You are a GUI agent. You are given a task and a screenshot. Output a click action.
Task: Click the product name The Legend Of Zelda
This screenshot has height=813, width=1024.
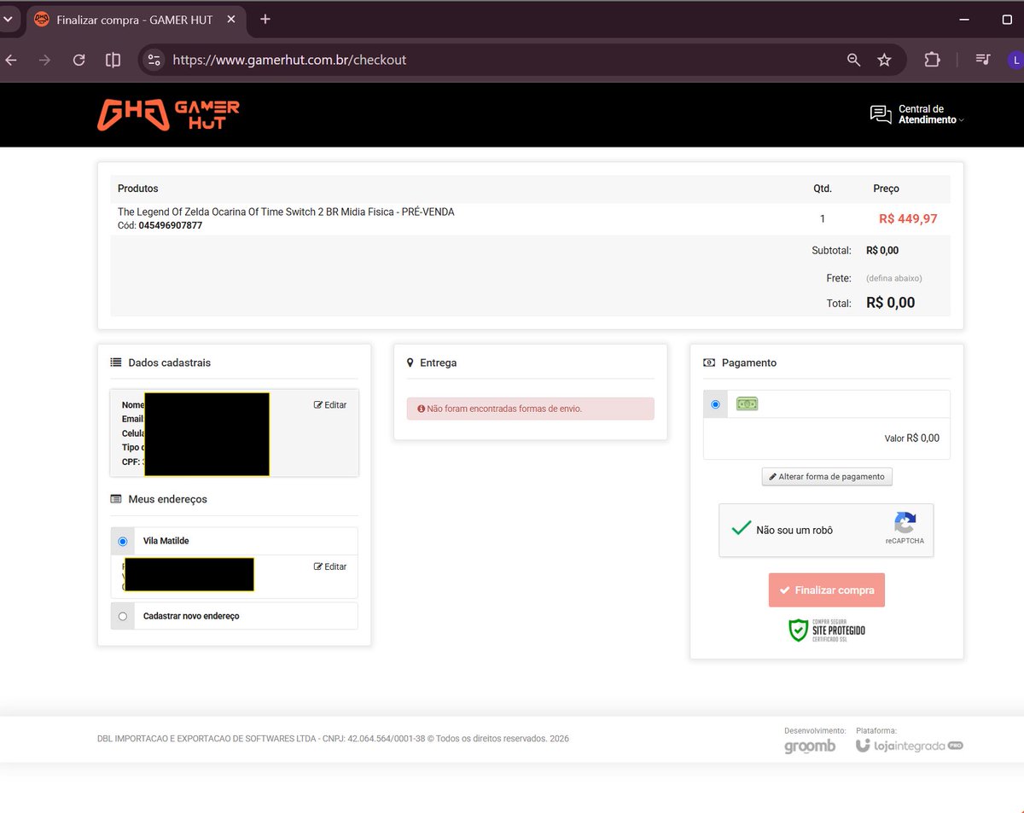tap(286, 212)
